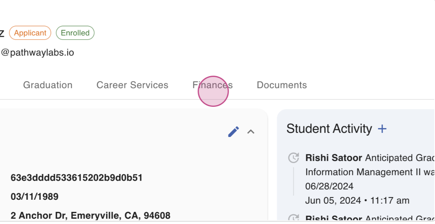Click the Enrolled status badge
The height and width of the screenshot is (224, 435).
pyautogui.click(x=75, y=33)
